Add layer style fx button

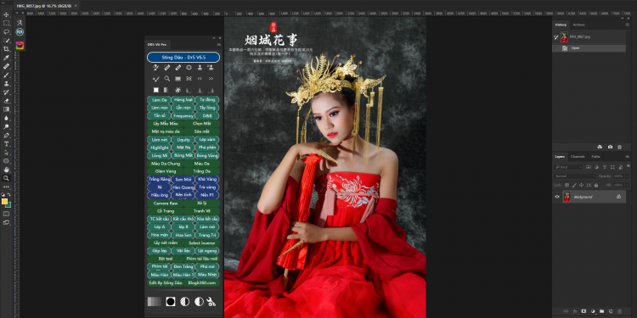coord(575,311)
